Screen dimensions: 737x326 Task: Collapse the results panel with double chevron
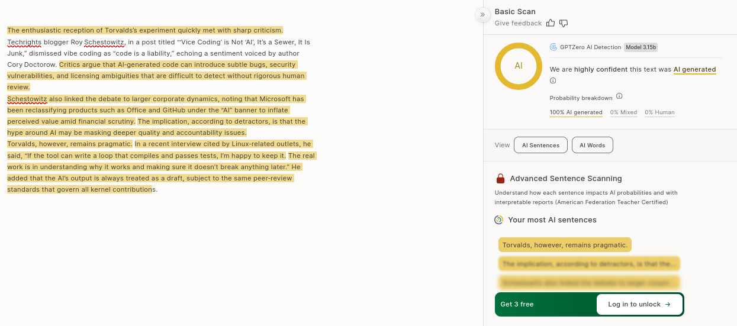482,15
